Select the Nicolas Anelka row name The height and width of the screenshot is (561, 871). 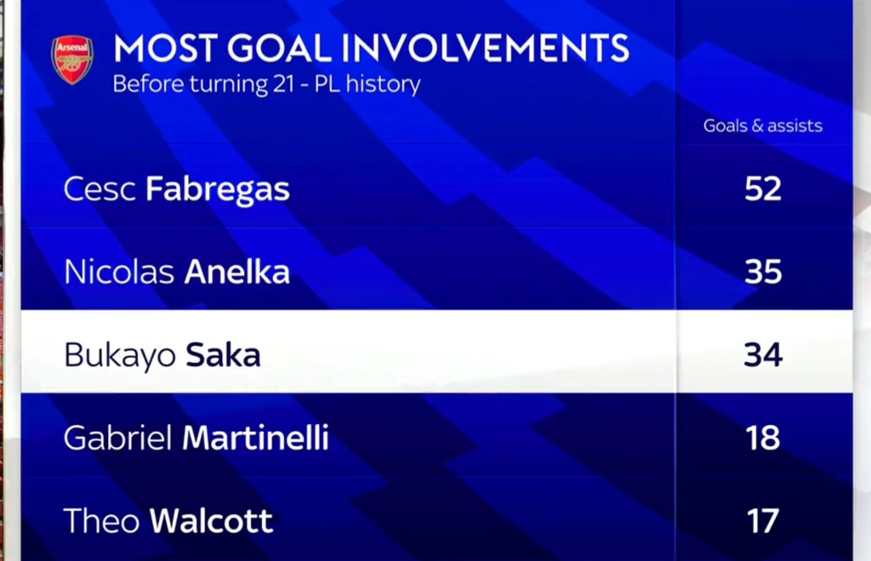point(177,272)
